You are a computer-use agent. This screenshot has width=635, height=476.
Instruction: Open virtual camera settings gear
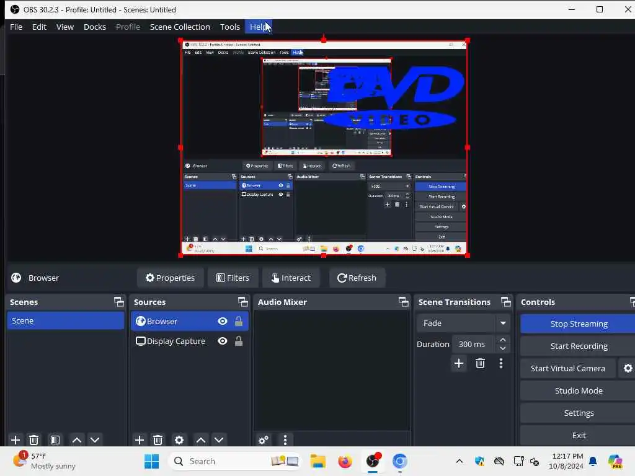click(628, 368)
